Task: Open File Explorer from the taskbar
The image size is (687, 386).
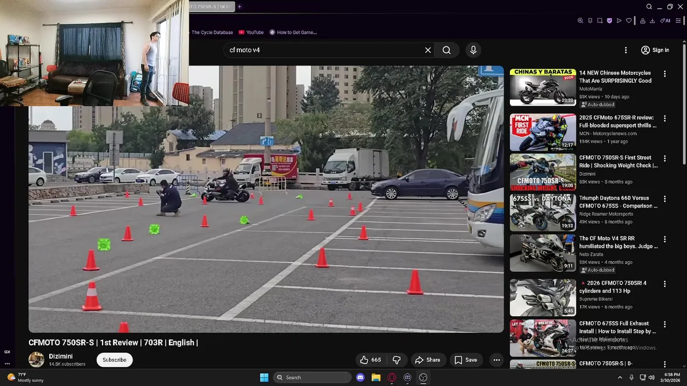Action: coord(376,377)
